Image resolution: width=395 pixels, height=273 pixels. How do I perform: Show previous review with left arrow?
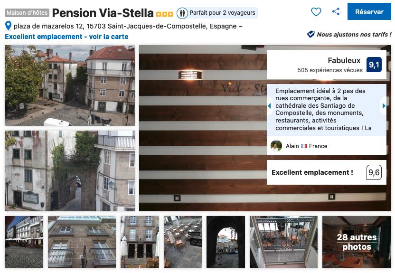(x=269, y=106)
